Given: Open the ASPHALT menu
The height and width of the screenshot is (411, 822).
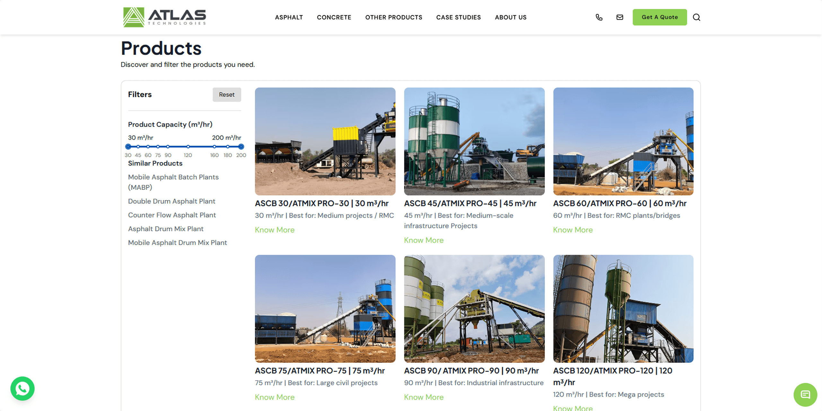Looking at the screenshot, I should click(x=289, y=17).
